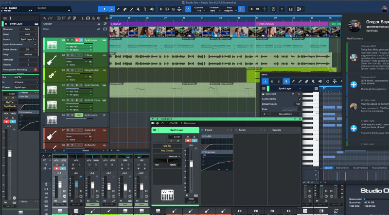This screenshot has height=215, width=389.
Task: Select the Eraser tool in main toolbar
Action: click(x=125, y=9)
